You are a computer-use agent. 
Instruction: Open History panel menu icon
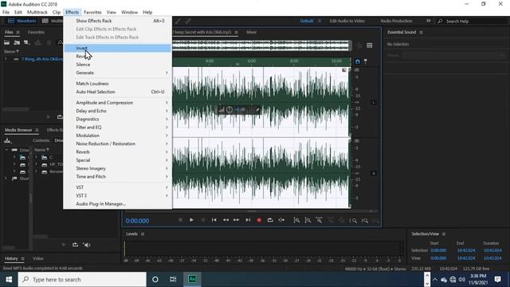pos(23,258)
